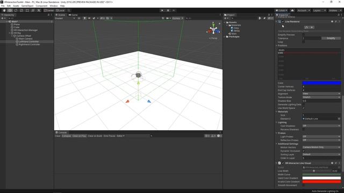Open the Window menu

(54, 6)
